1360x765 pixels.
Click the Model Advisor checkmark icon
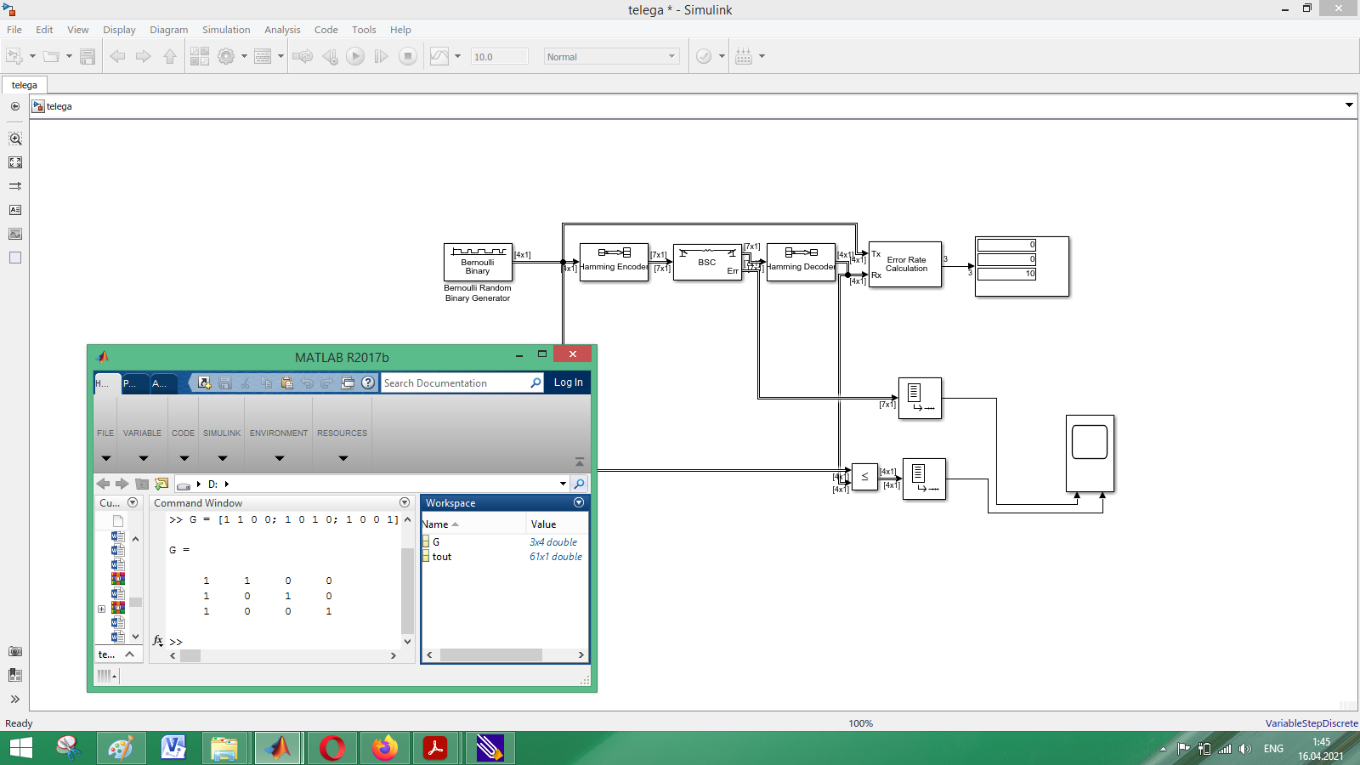(704, 57)
